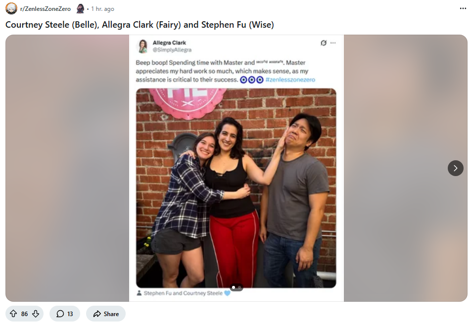Image resolution: width=472 pixels, height=323 pixels.
Task: Open the group photo image
Action: 236,188
